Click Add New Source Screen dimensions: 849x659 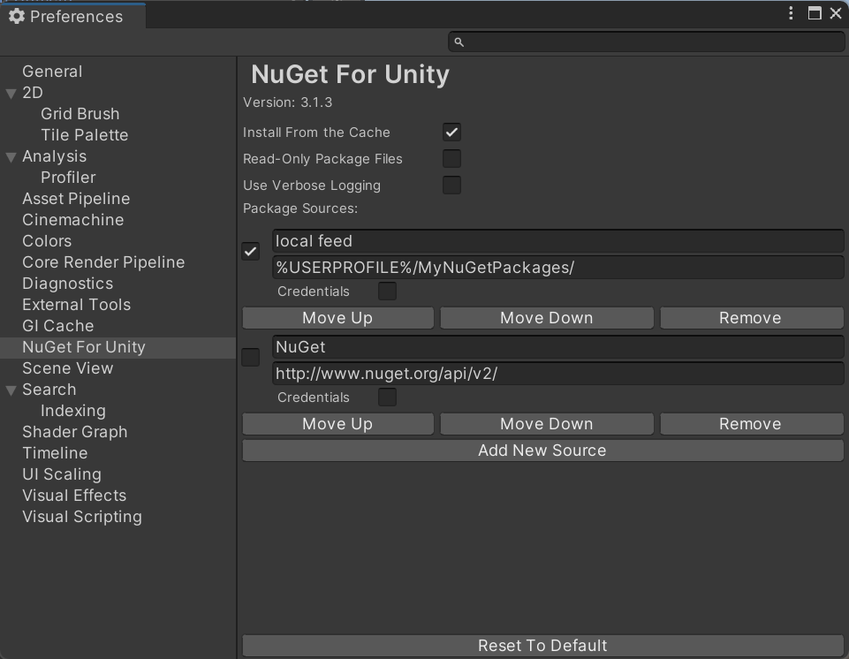(x=542, y=451)
